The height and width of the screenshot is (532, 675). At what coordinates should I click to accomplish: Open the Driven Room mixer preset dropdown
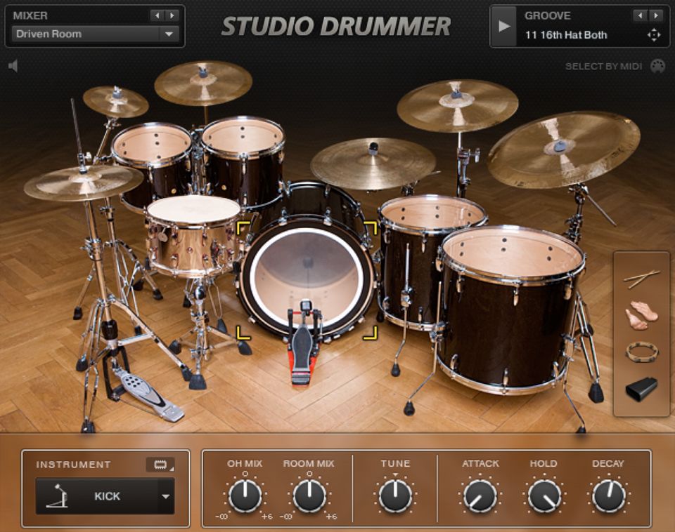tap(169, 34)
